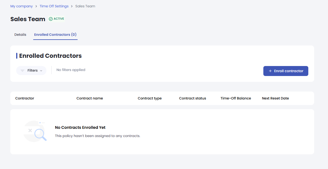Click the plus icon on Enroll contractor
328x169 pixels.
(270, 71)
